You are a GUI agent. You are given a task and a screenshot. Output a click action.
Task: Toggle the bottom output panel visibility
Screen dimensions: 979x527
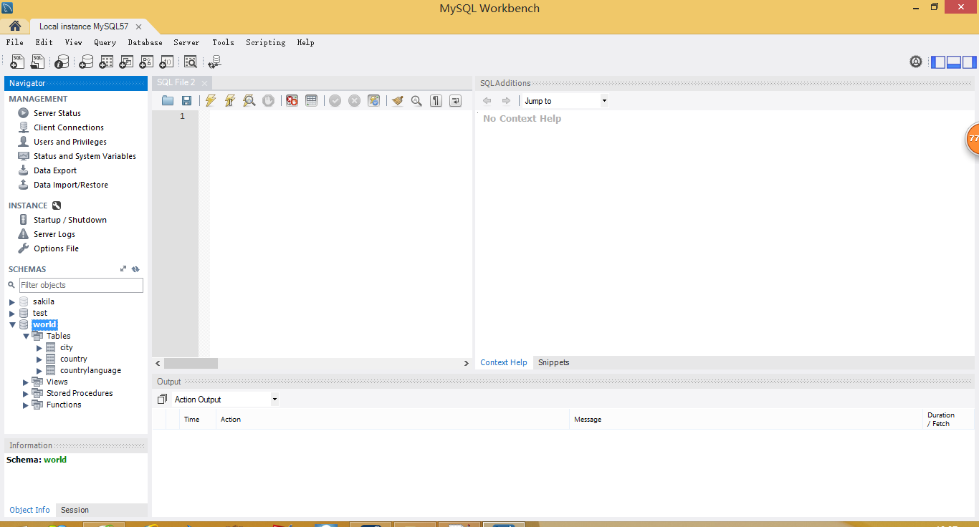(954, 62)
